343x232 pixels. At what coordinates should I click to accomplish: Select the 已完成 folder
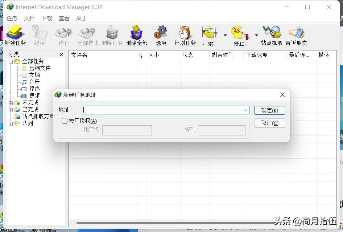pyautogui.click(x=30, y=110)
